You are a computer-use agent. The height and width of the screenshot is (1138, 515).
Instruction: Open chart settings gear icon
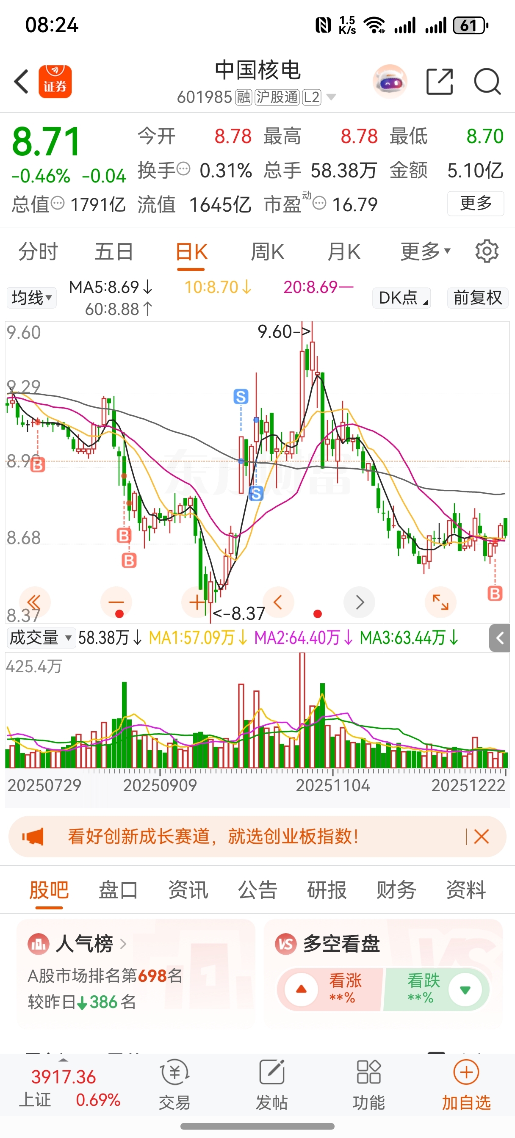[487, 251]
